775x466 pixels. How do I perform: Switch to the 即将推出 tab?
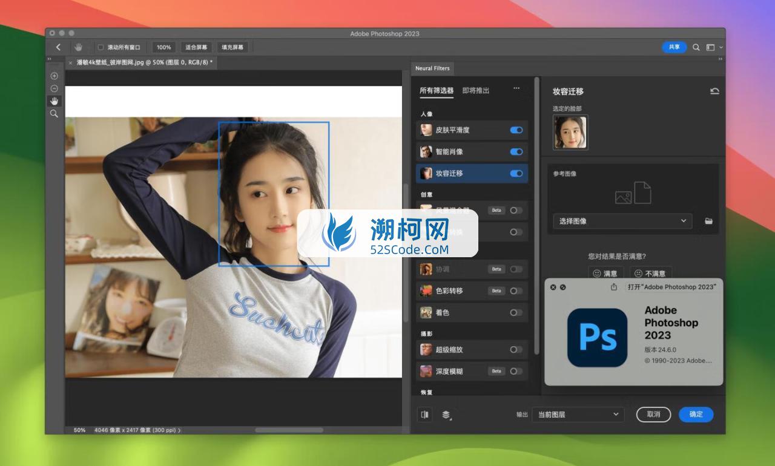pyautogui.click(x=476, y=91)
